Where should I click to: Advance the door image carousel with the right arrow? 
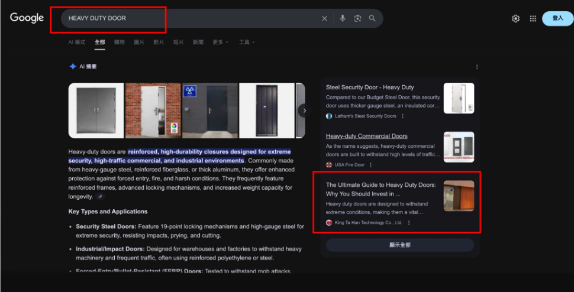tap(305, 110)
